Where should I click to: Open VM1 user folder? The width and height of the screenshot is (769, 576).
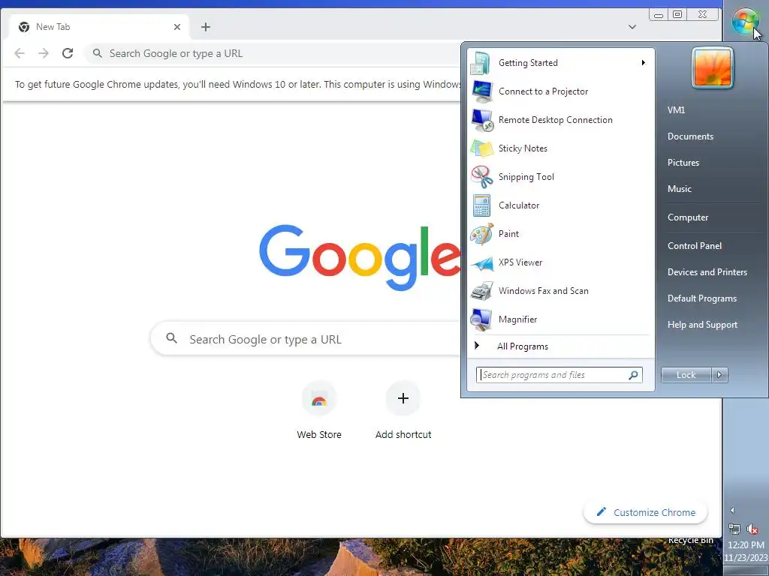point(676,110)
